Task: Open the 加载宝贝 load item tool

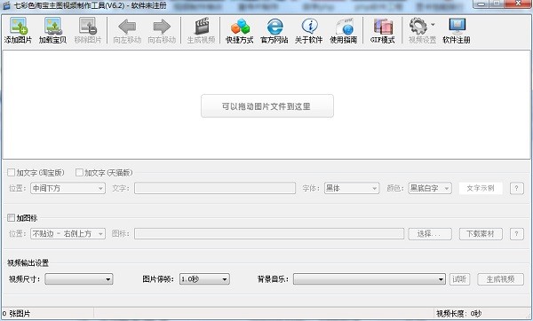Action: point(52,30)
